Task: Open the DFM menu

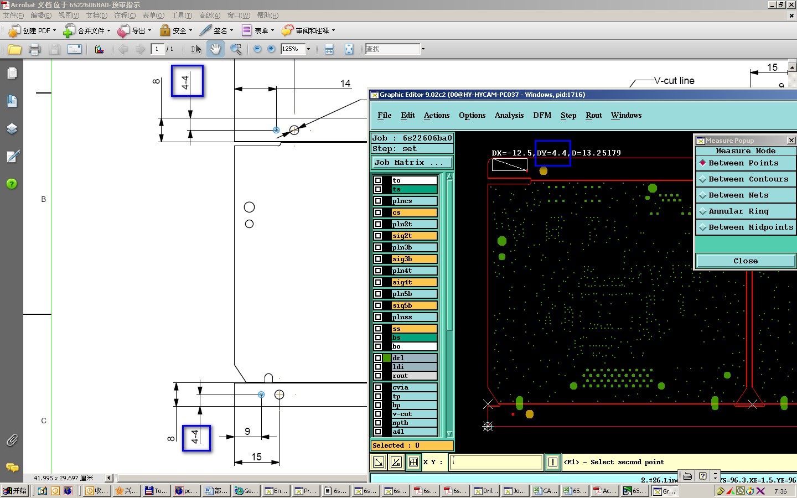Action: pyautogui.click(x=542, y=116)
